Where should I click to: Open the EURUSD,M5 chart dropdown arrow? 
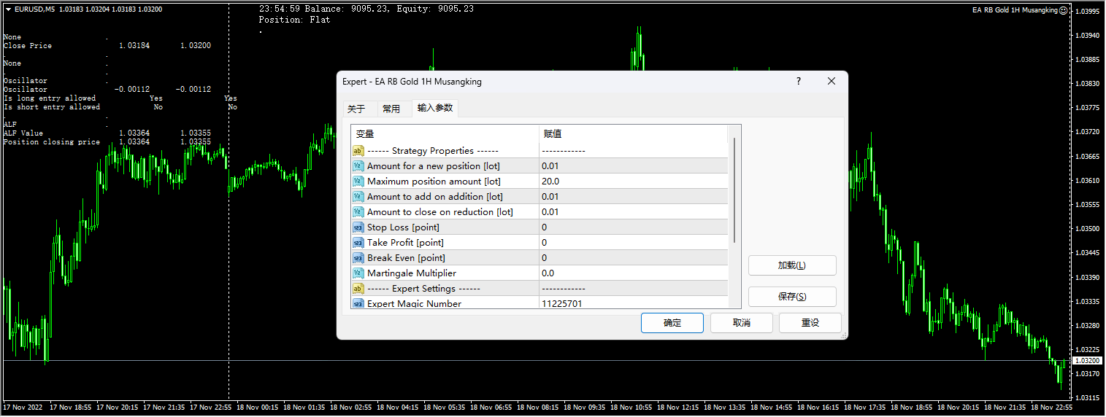coord(8,9)
